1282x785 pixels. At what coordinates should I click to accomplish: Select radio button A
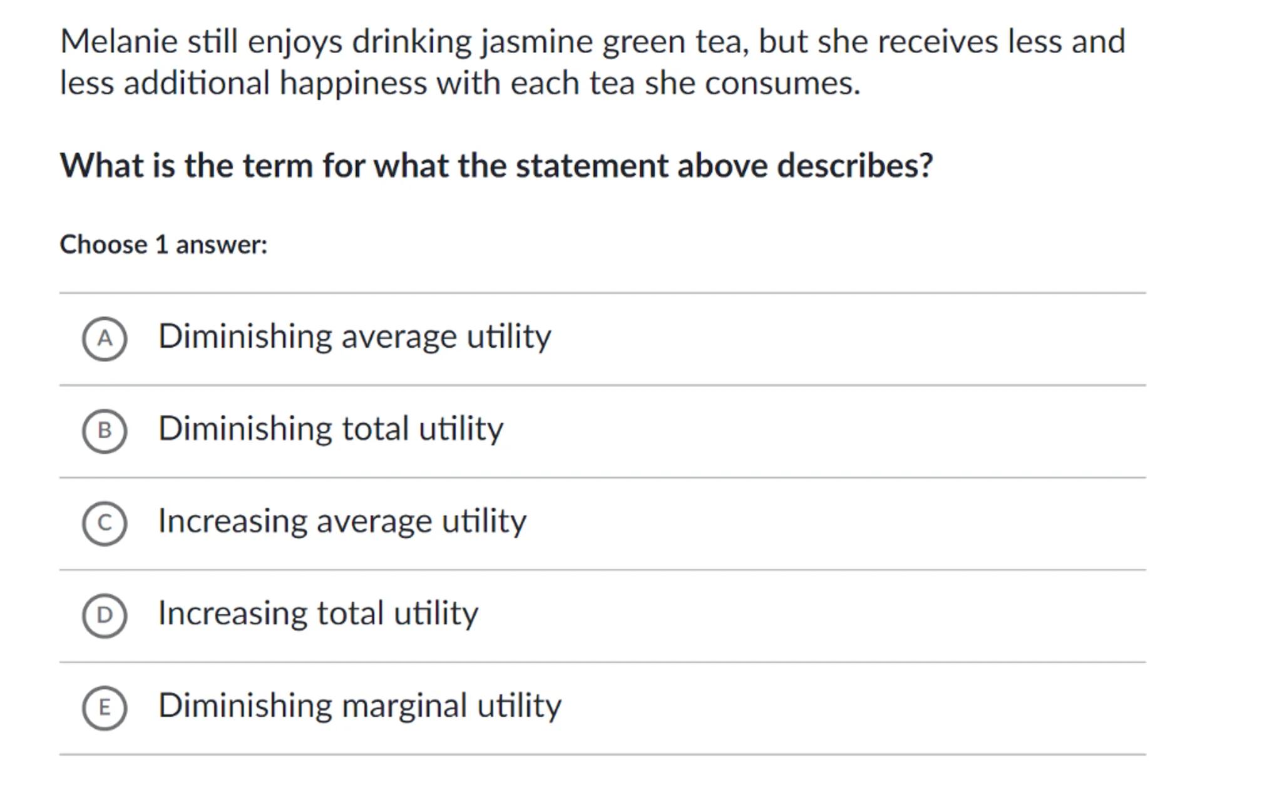pos(105,338)
